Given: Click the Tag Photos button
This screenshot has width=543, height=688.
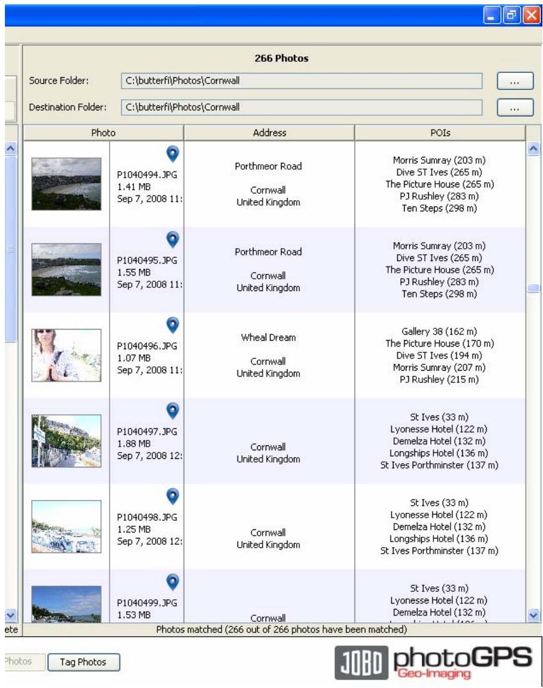Looking at the screenshot, I should [x=83, y=662].
